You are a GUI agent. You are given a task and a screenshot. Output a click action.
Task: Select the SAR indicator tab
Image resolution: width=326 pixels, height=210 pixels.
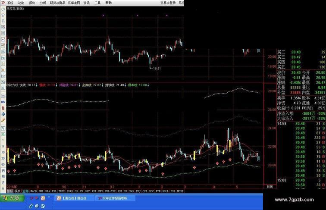pyautogui.click(x=132, y=191)
